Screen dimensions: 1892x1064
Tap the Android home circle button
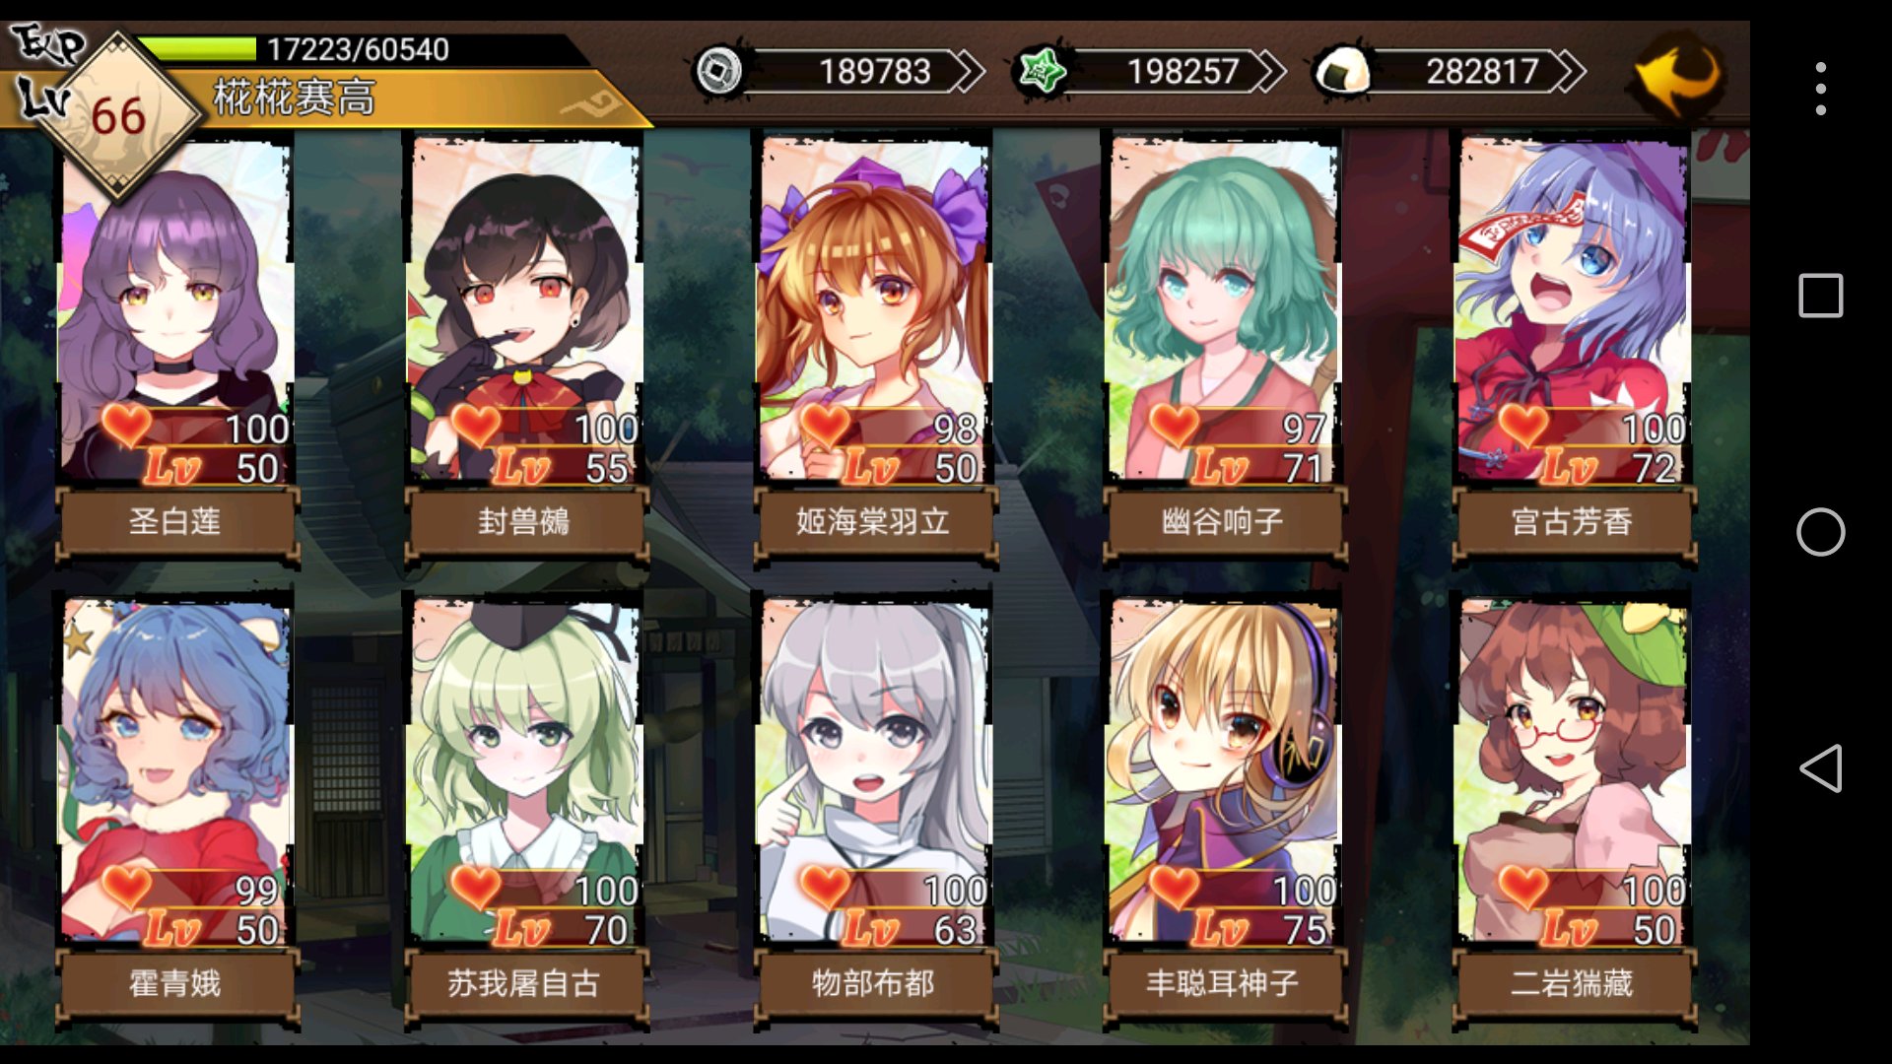click(1820, 532)
